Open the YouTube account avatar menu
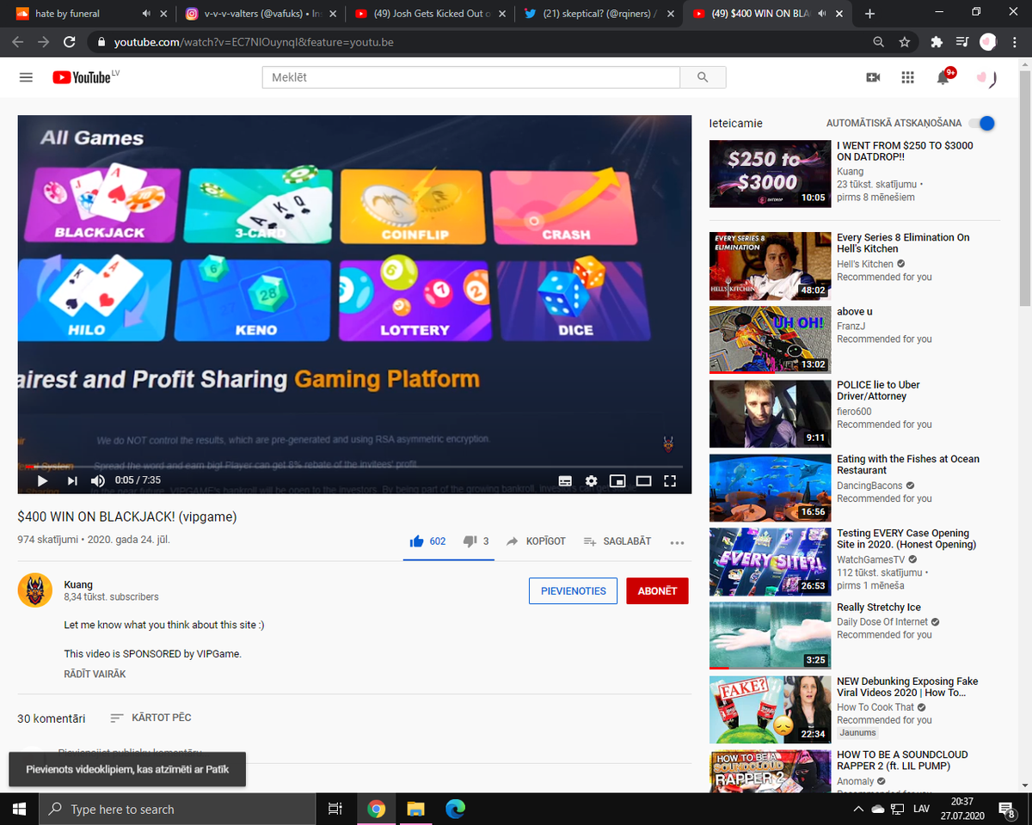Screen dimensions: 1032x825 click(986, 77)
